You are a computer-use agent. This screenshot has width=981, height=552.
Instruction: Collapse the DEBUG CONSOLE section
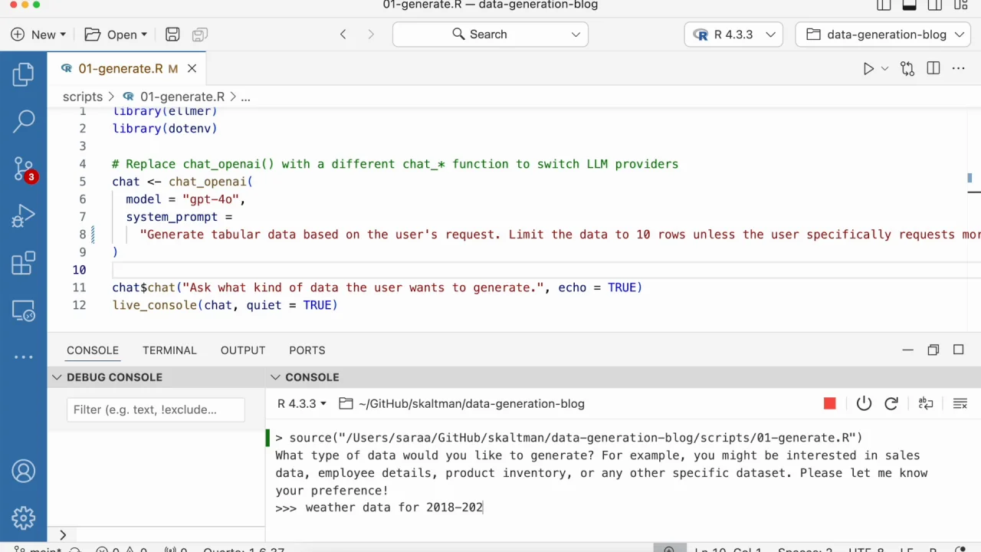[57, 377]
